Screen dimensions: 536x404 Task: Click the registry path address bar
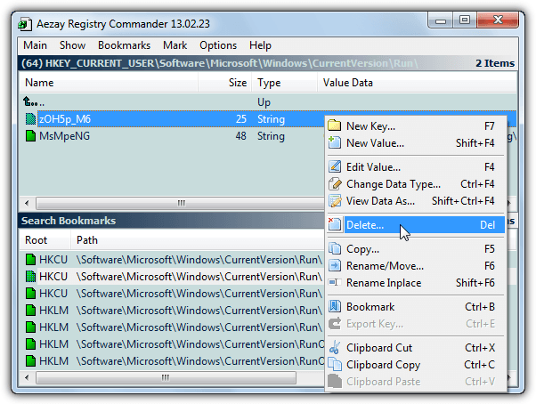click(x=268, y=63)
